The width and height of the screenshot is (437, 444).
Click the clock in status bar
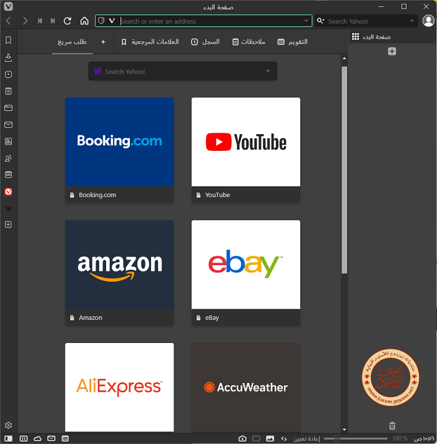424,438
